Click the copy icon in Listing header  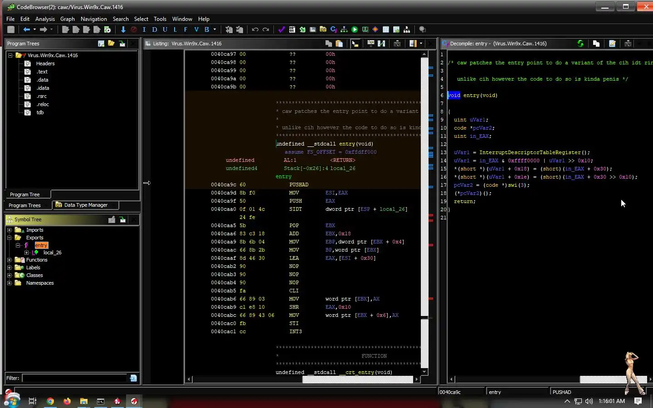tap(329, 44)
